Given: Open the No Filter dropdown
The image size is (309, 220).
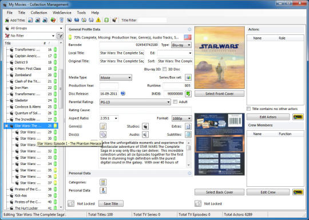Looking at the screenshot, I should point(30,36).
